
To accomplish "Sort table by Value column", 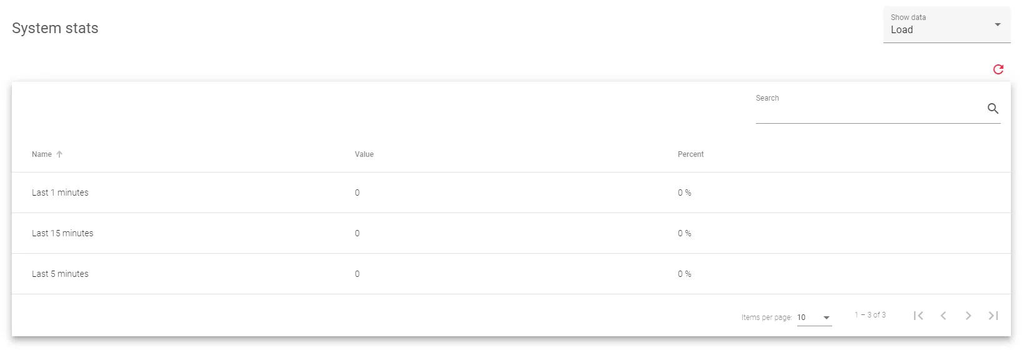I will (364, 154).
